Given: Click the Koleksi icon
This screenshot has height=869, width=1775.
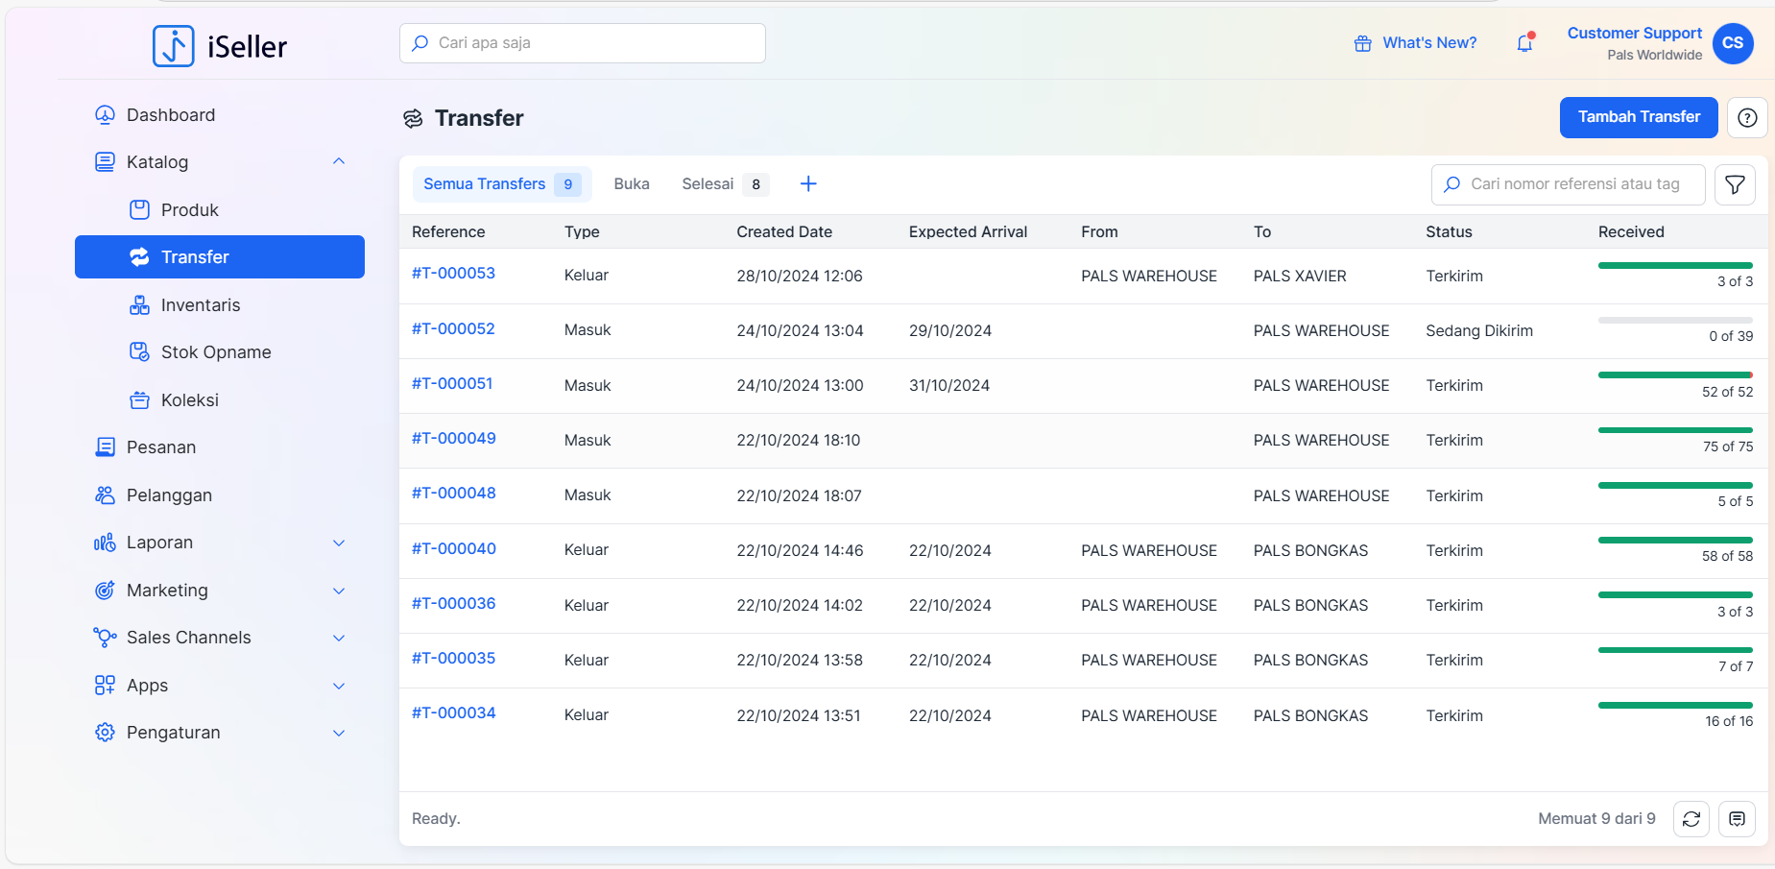Looking at the screenshot, I should pos(139,399).
